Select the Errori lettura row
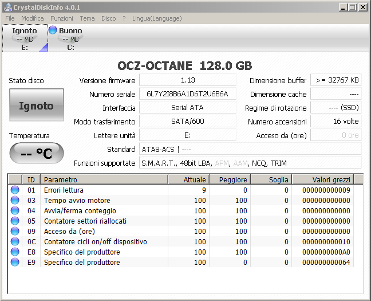Image resolution: width=371 pixels, height=301 pixels. 181,190
